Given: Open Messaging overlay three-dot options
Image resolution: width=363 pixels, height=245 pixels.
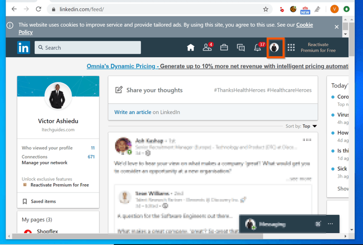Looking at the screenshot, I should 330,224.
